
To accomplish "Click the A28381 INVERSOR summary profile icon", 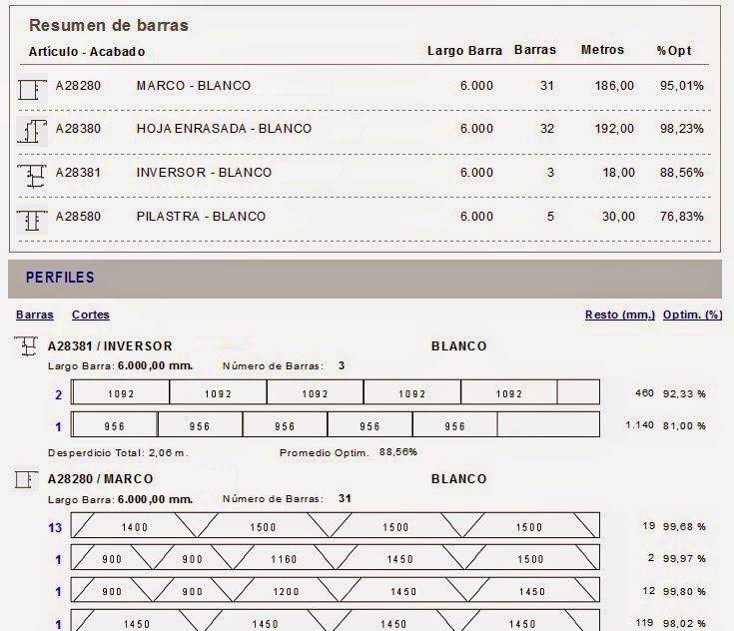I will point(32,174).
